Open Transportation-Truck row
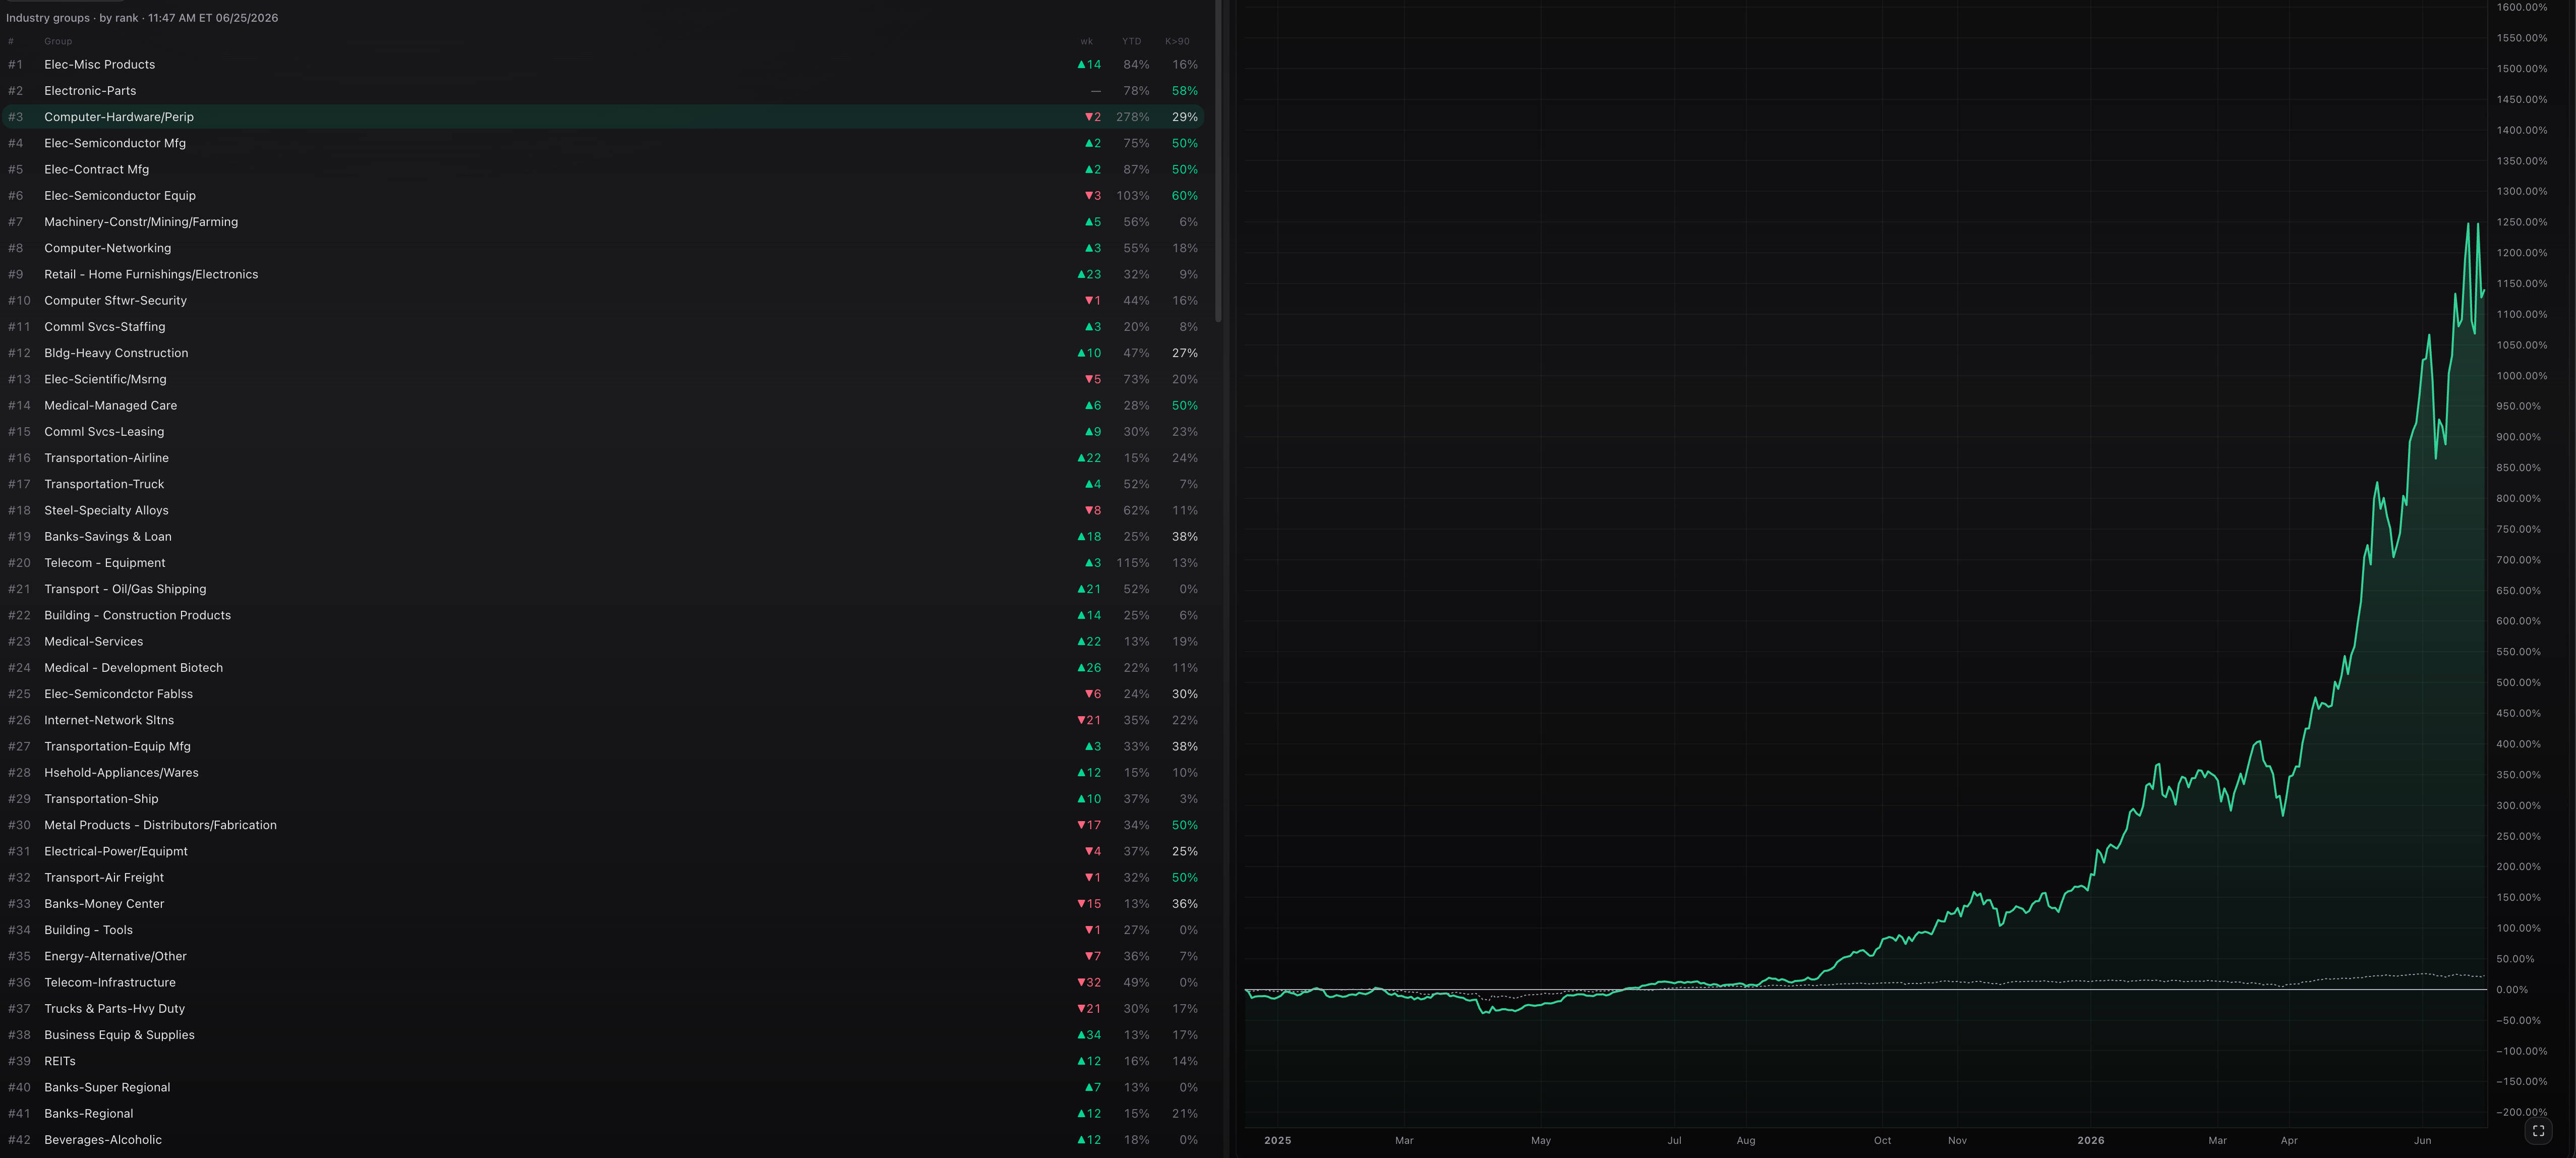 tap(603, 484)
